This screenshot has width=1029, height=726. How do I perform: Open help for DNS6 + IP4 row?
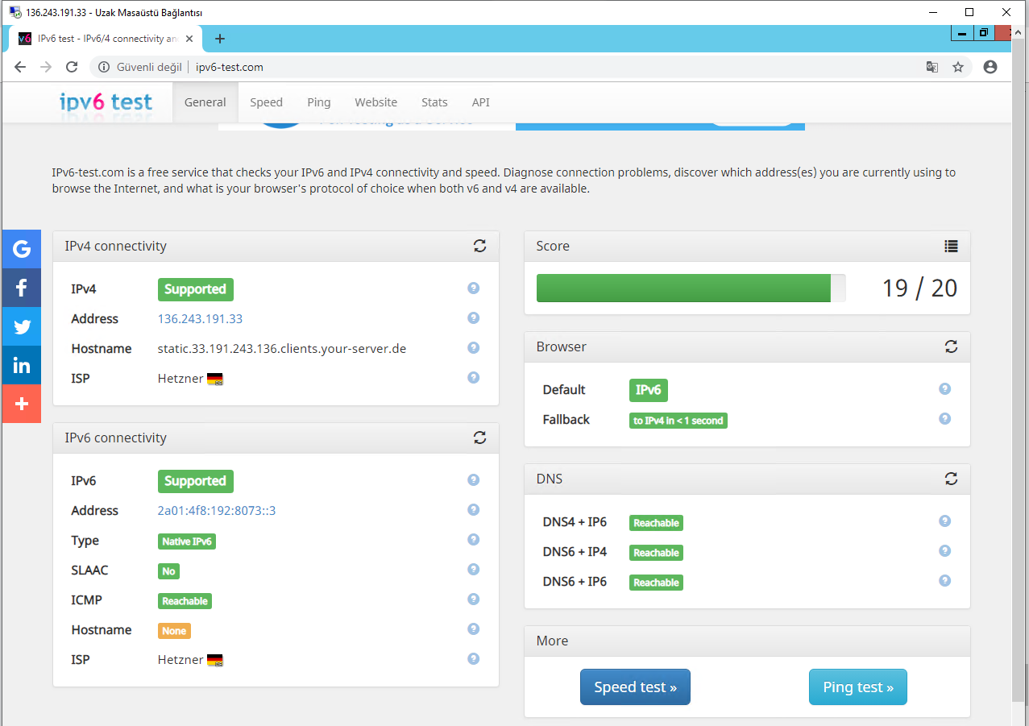[944, 551]
